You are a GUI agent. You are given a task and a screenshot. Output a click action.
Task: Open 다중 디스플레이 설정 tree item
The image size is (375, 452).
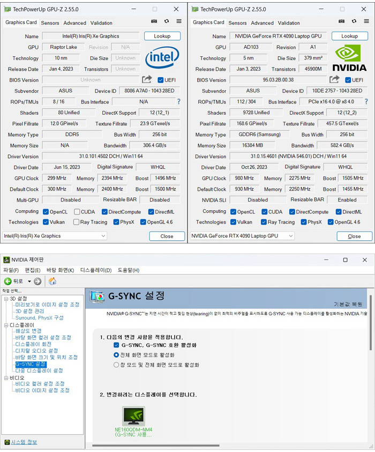(39, 371)
